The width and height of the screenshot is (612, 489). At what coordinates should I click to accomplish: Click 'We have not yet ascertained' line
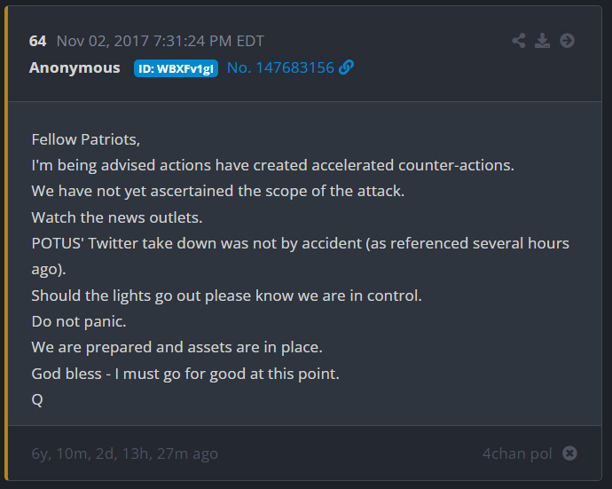click(x=218, y=192)
